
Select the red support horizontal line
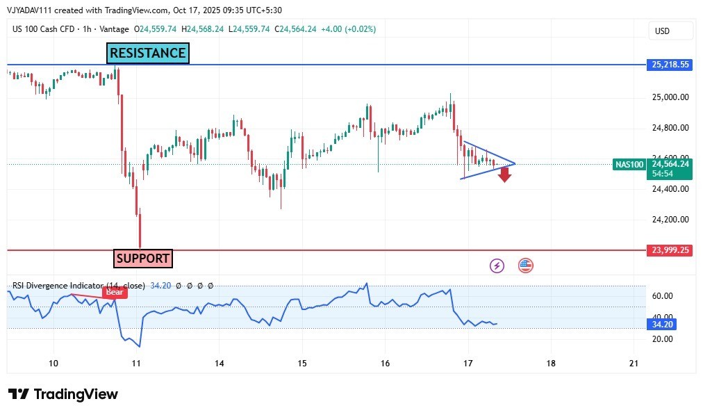coord(347,250)
